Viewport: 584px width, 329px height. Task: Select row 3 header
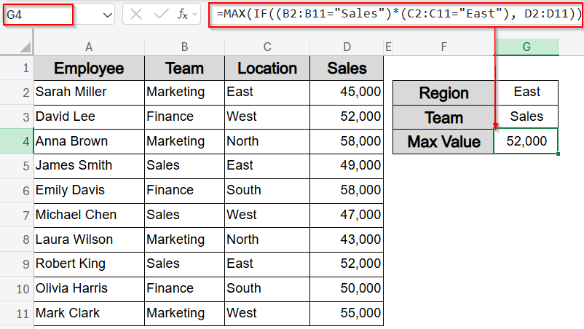(17, 117)
